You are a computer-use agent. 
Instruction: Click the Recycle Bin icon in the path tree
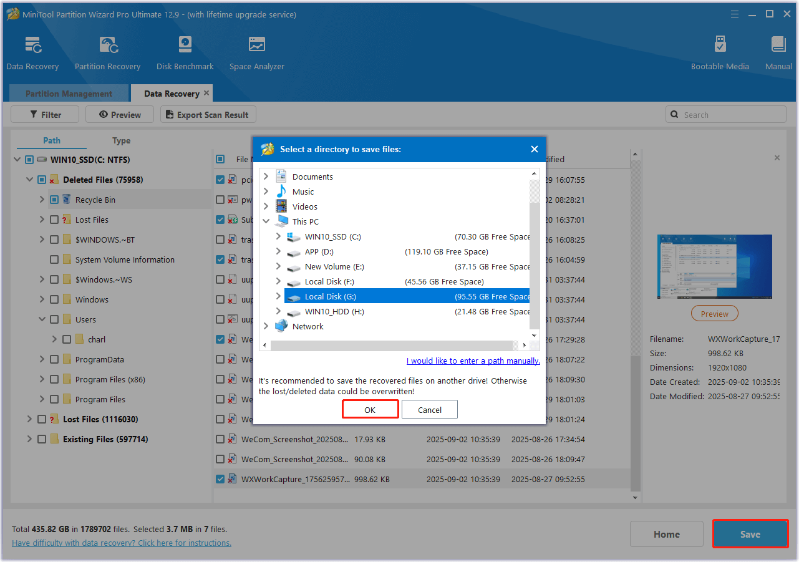pos(67,200)
